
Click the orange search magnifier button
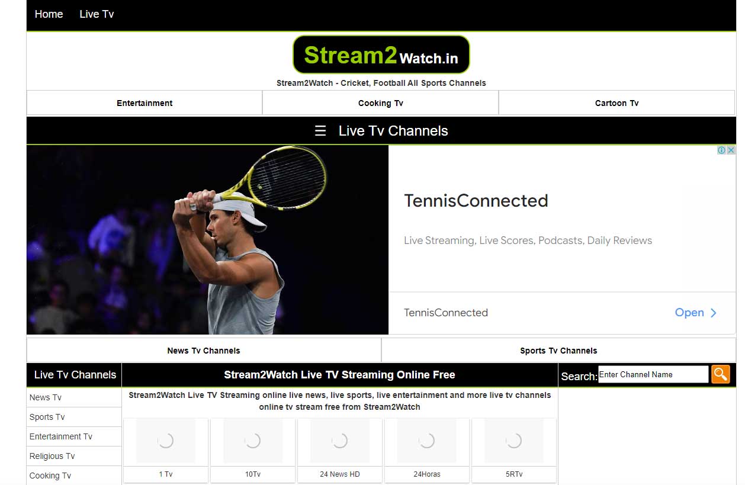click(x=720, y=374)
